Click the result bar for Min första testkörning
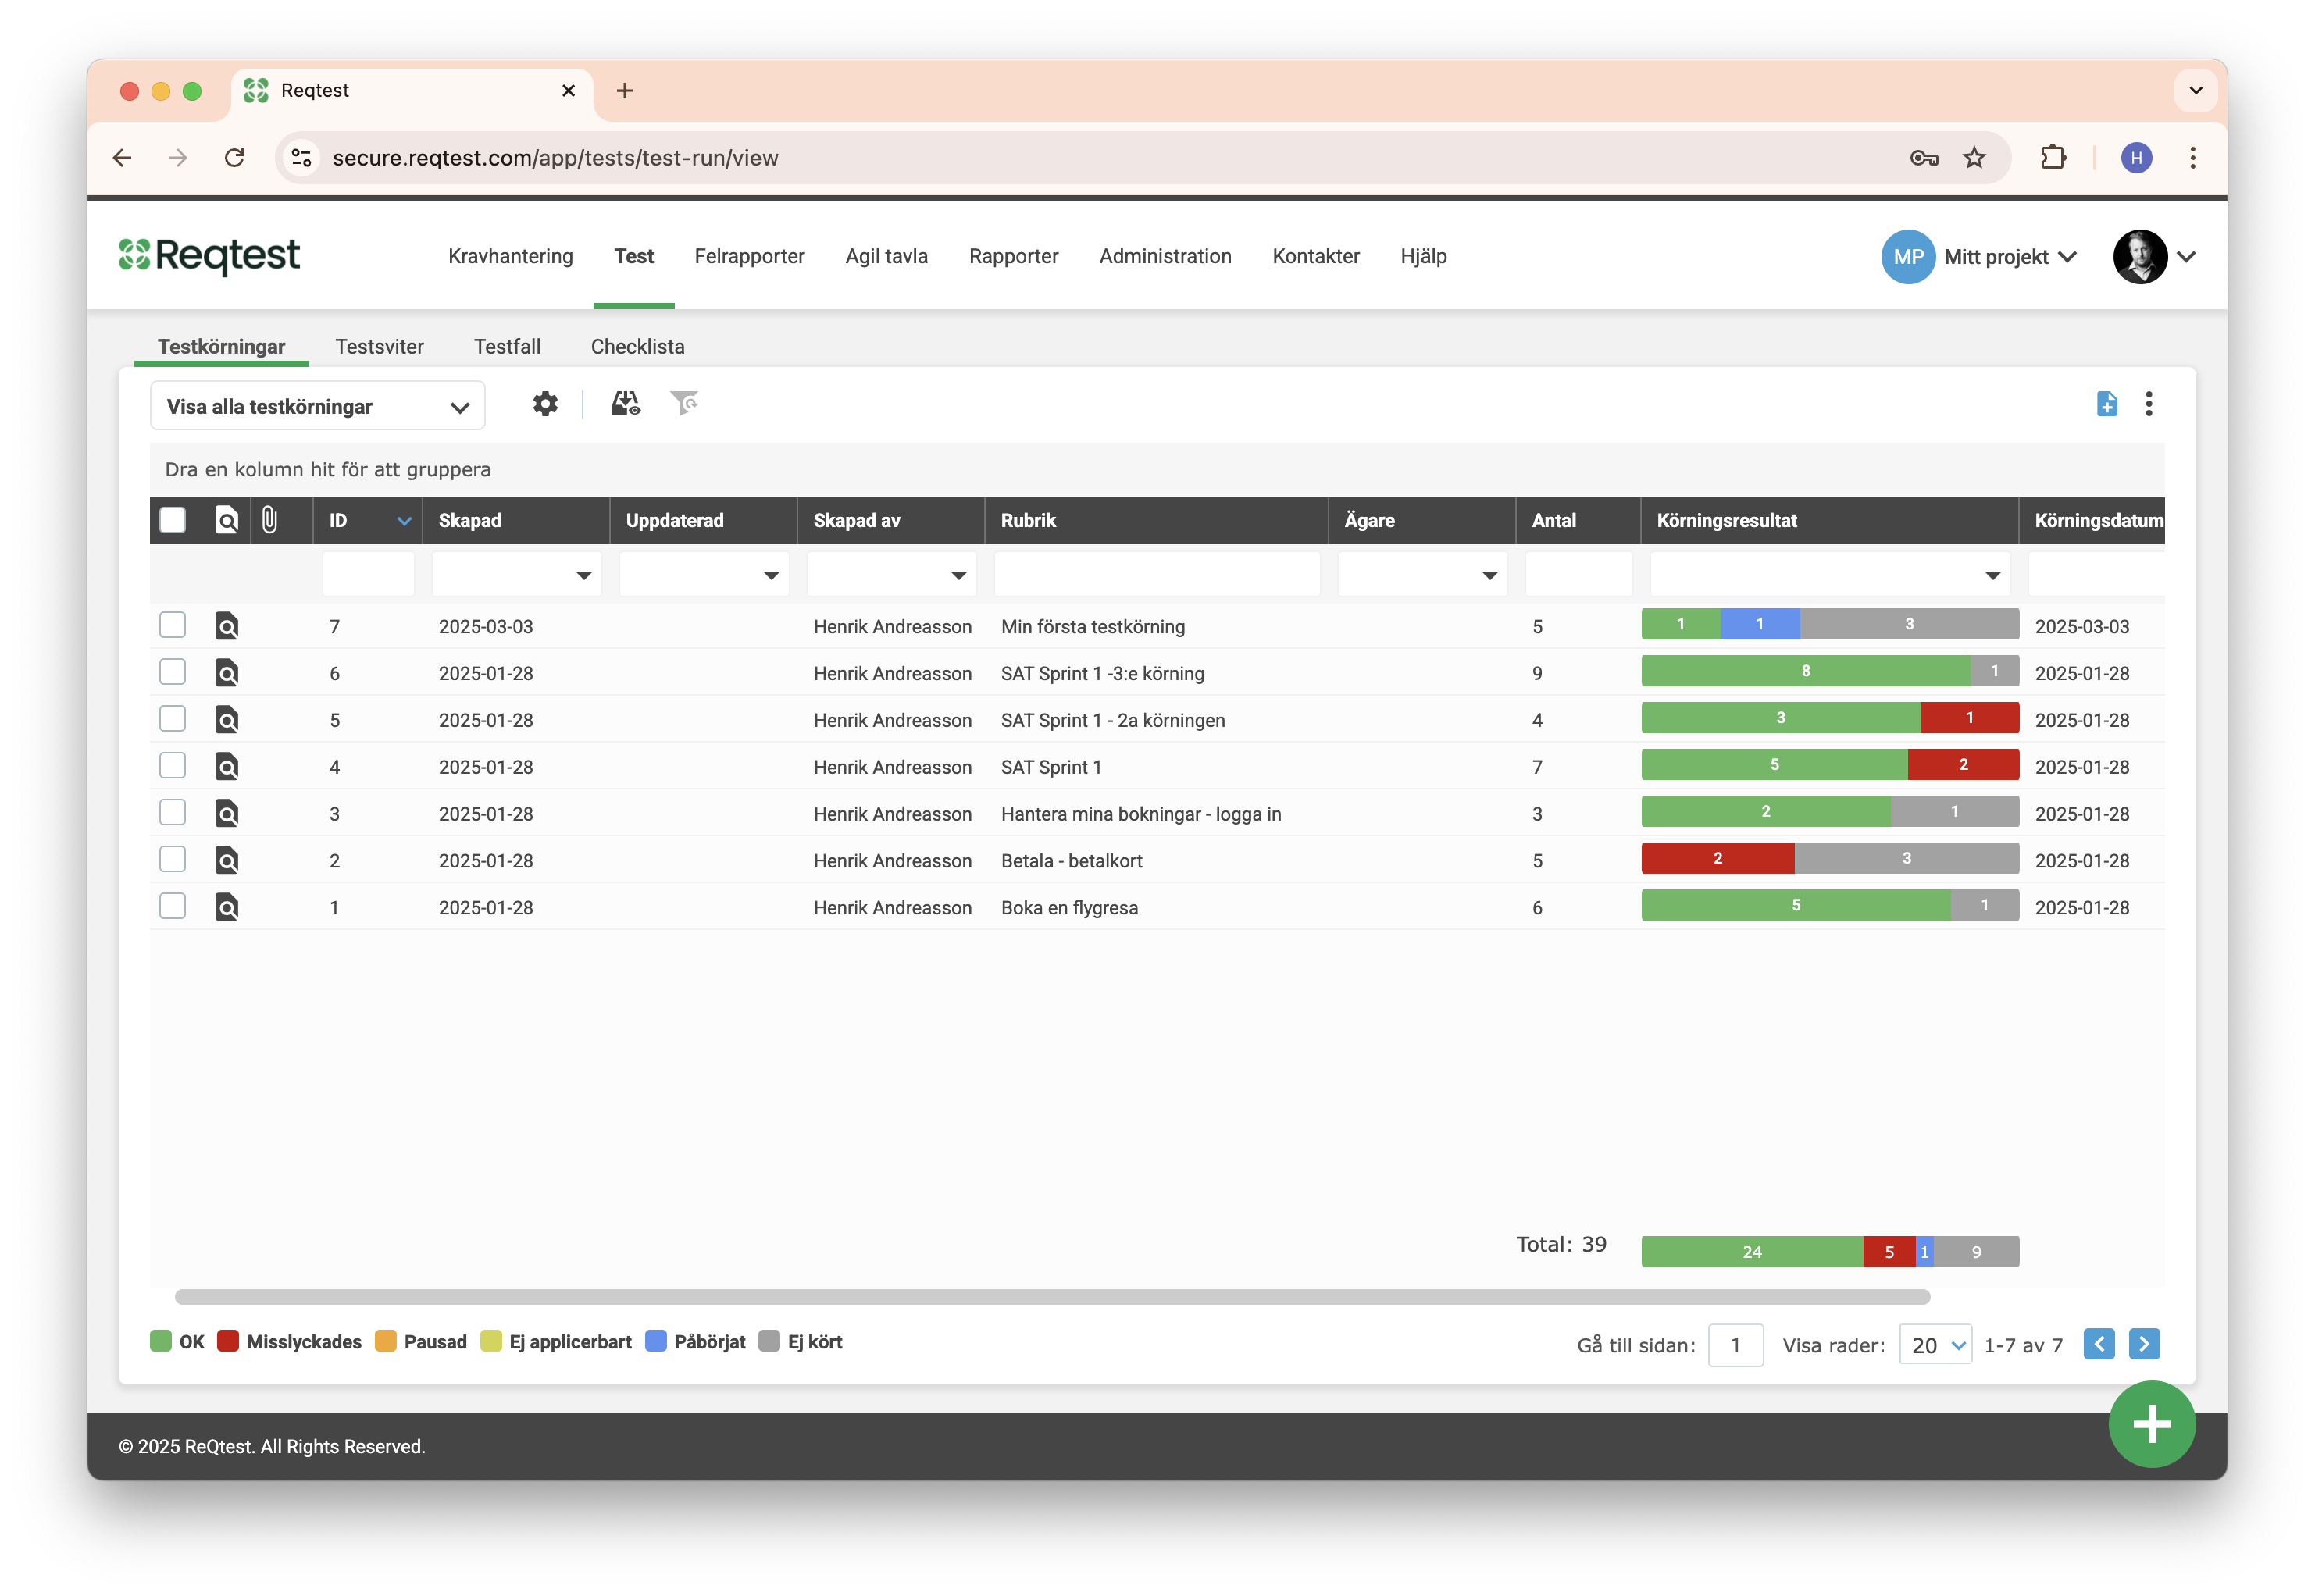The image size is (2315, 1596). [x=1829, y=625]
